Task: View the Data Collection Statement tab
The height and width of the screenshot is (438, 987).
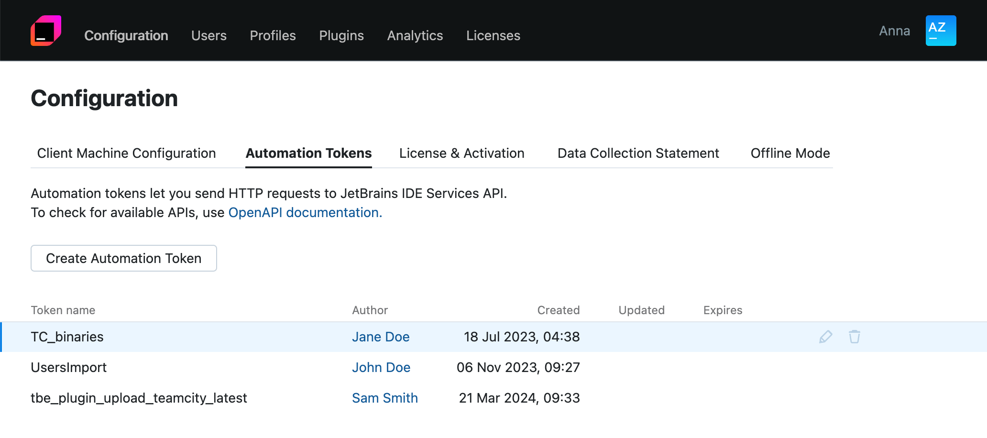Action: pos(638,153)
